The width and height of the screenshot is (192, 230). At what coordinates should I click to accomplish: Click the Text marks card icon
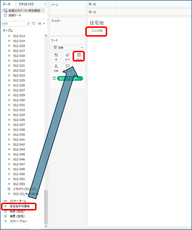79,56
